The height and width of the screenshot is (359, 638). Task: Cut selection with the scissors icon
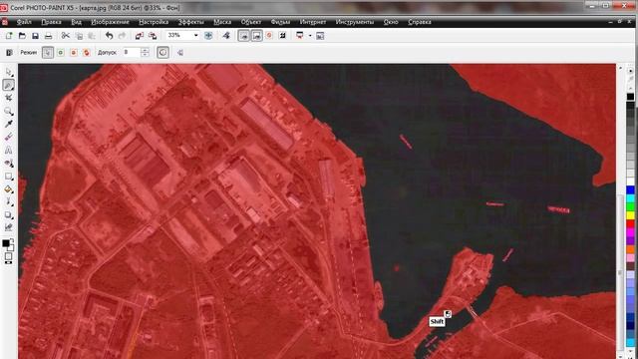coord(66,36)
